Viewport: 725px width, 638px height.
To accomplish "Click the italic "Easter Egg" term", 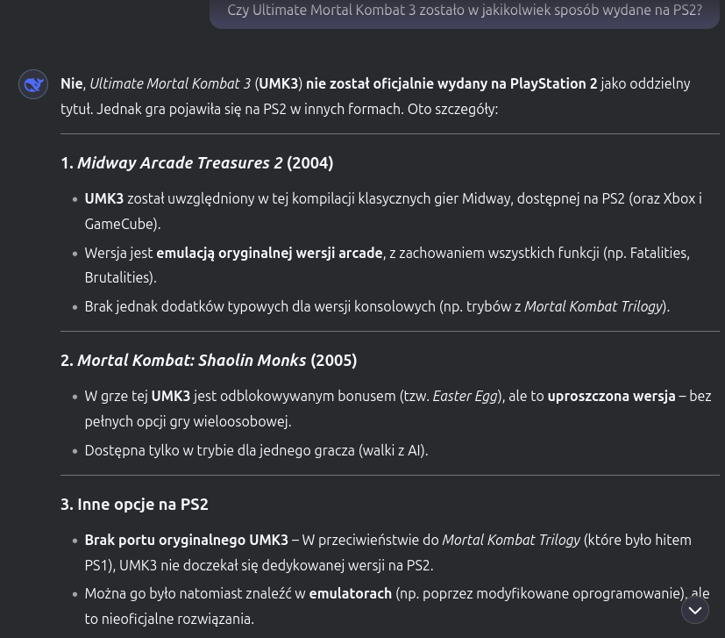I will 465,397.
